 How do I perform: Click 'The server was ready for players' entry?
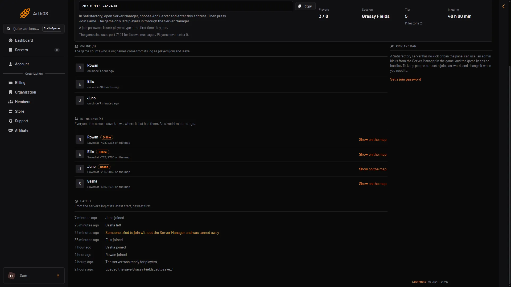(x=131, y=262)
